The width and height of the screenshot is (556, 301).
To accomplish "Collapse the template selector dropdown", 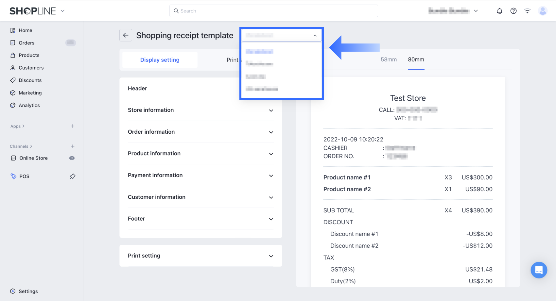I will tap(315, 35).
